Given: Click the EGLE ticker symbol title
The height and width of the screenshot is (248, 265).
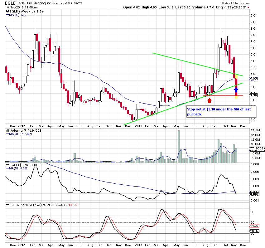Looking at the screenshot, I should pos(10,3).
